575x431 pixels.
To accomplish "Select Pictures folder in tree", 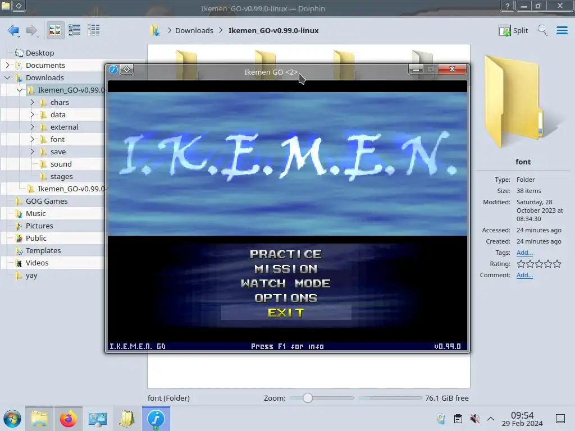I will tap(39, 226).
